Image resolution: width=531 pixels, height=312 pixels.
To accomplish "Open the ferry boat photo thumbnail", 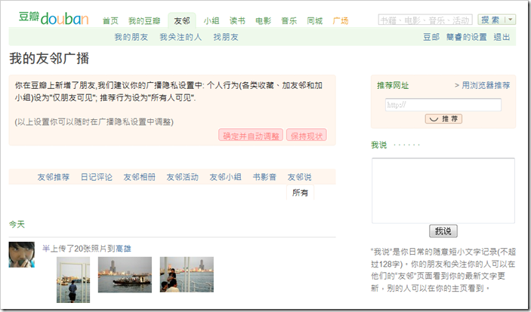I will click(125, 274).
